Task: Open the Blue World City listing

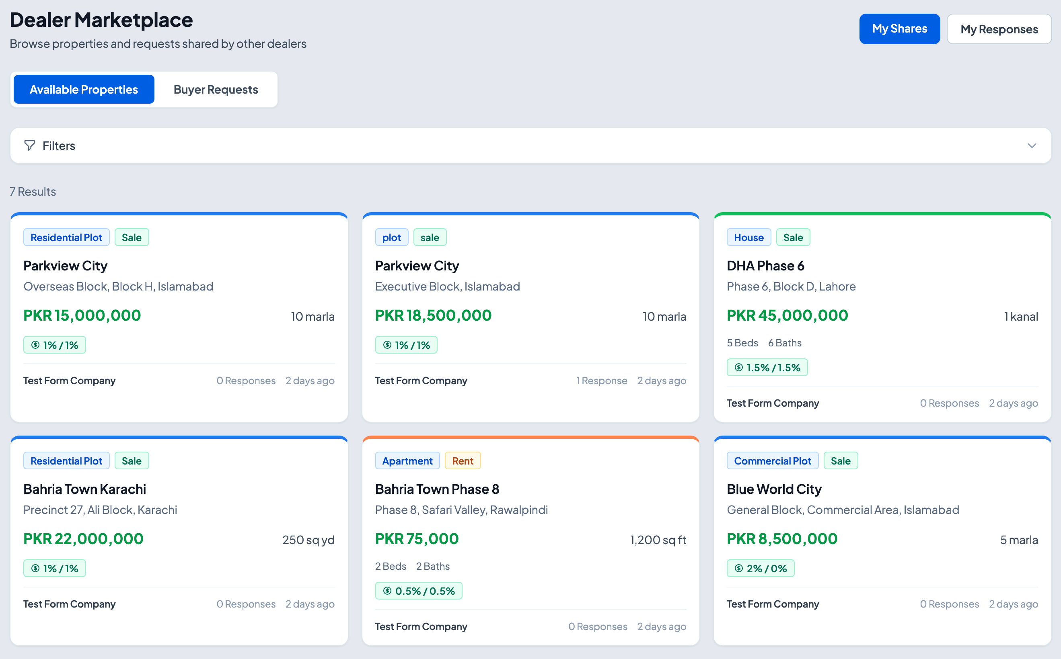Action: 774,489
